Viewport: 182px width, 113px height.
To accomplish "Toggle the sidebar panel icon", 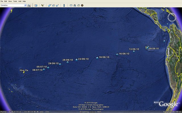I will coord(36,5).
